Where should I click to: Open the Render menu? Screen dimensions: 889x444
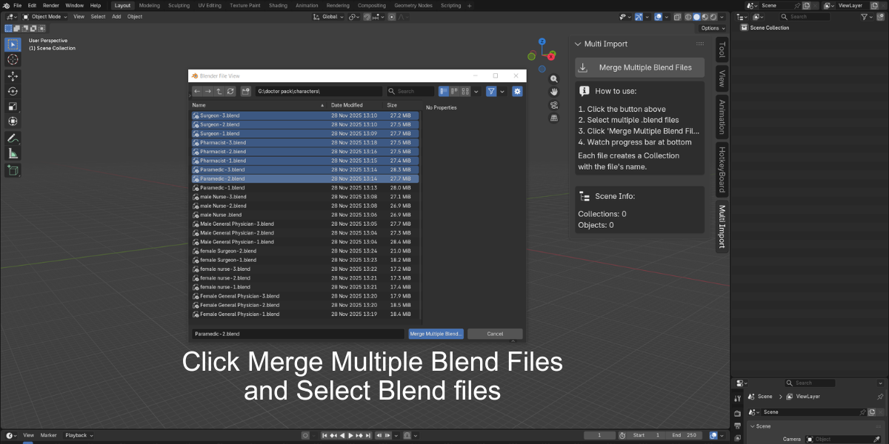coord(50,5)
